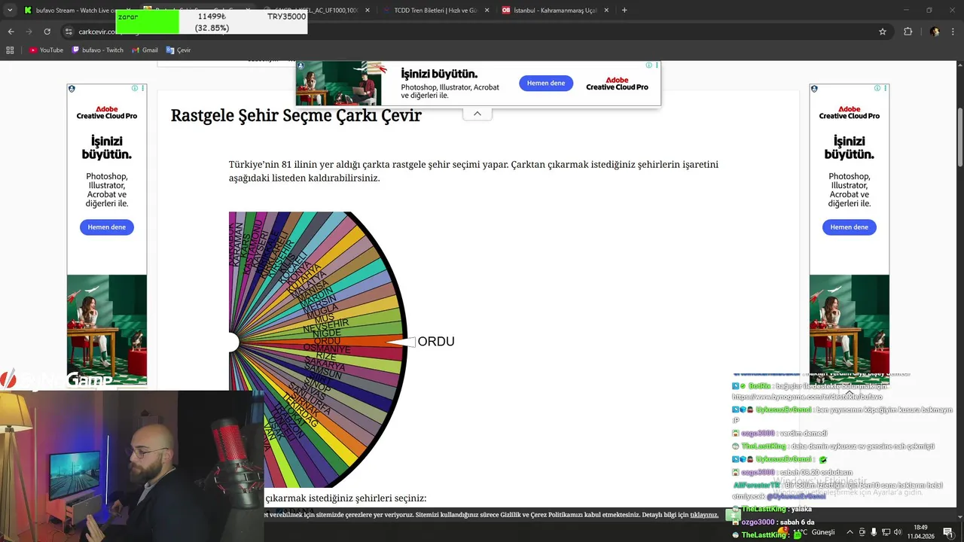Open ad info icon on top banner
The image size is (964, 542).
tap(648, 65)
